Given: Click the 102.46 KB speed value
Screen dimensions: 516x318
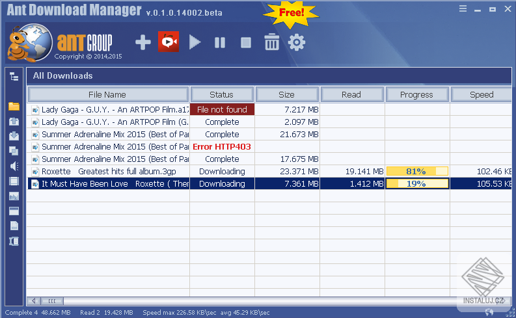Looking at the screenshot, I should pos(494,171).
